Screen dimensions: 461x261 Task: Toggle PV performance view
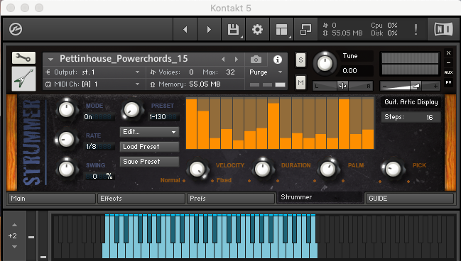pos(448,82)
